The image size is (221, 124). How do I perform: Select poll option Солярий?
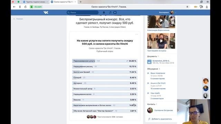pos(105,77)
